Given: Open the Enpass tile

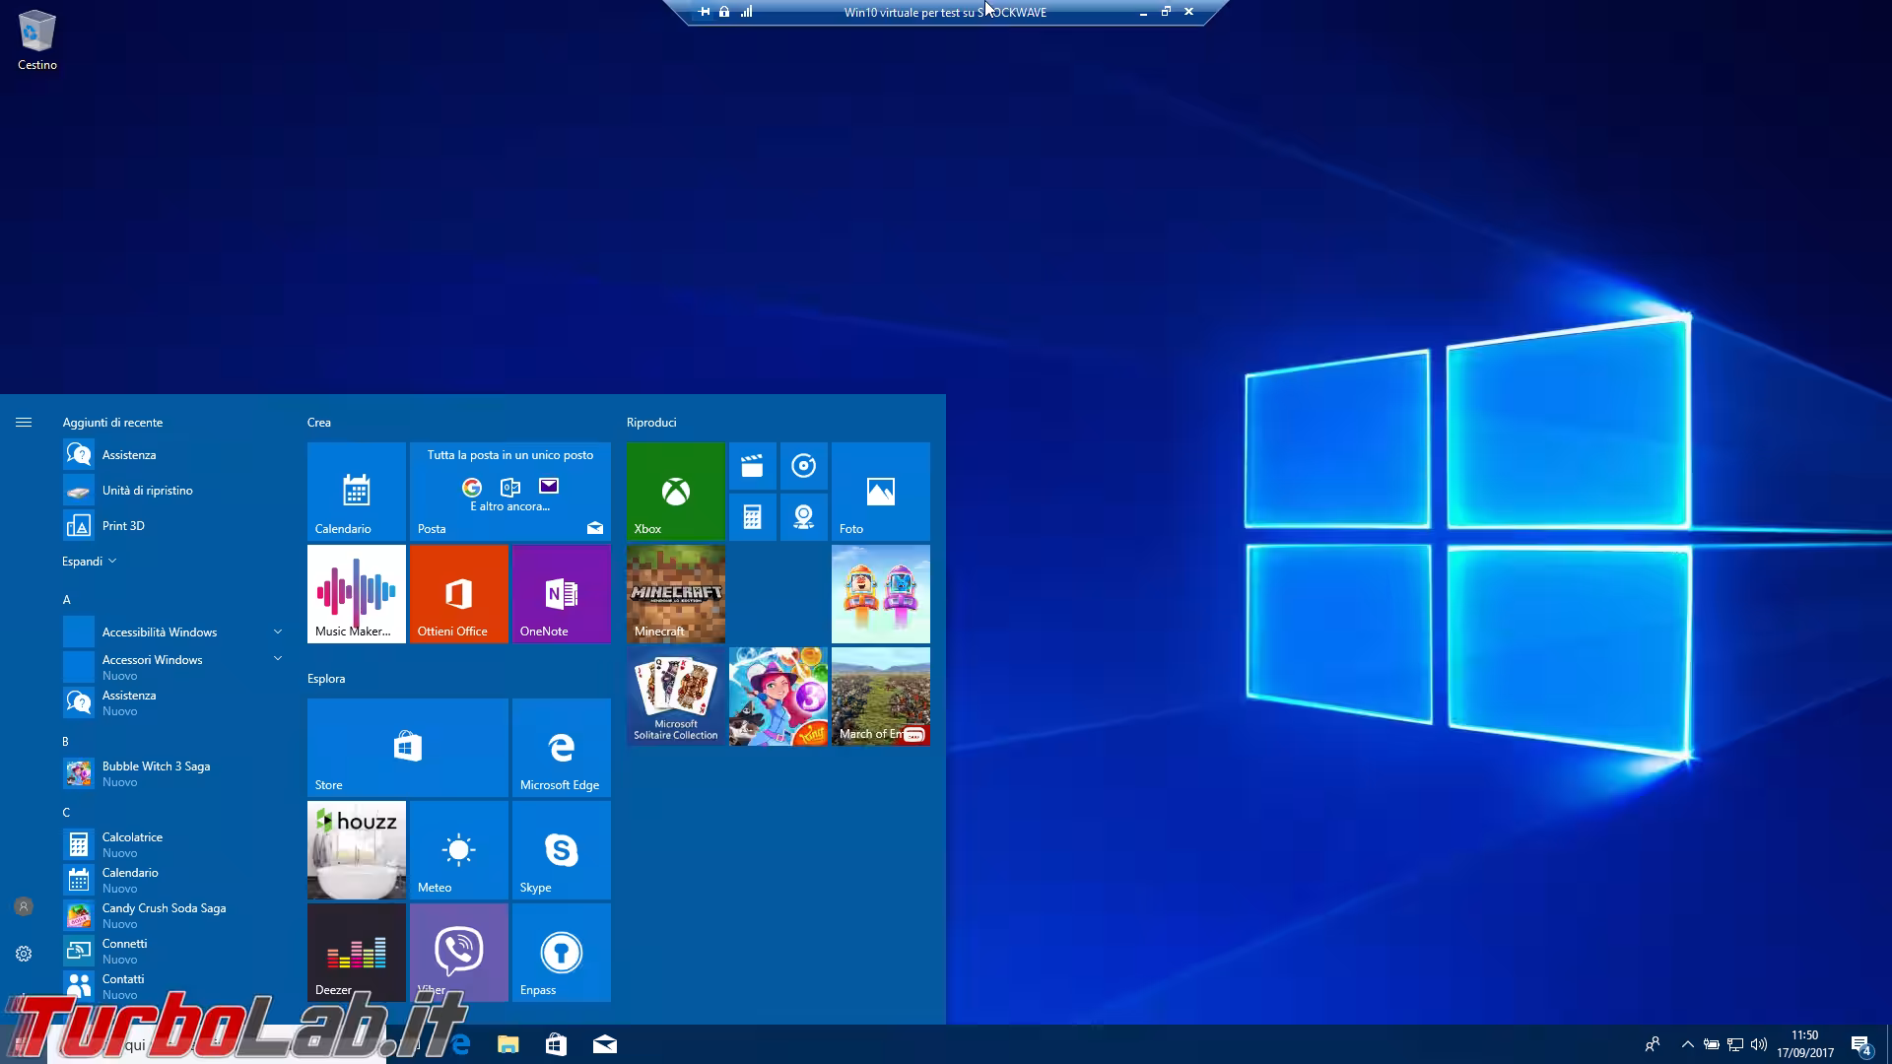Looking at the screenshot, I should click(561, 952).
